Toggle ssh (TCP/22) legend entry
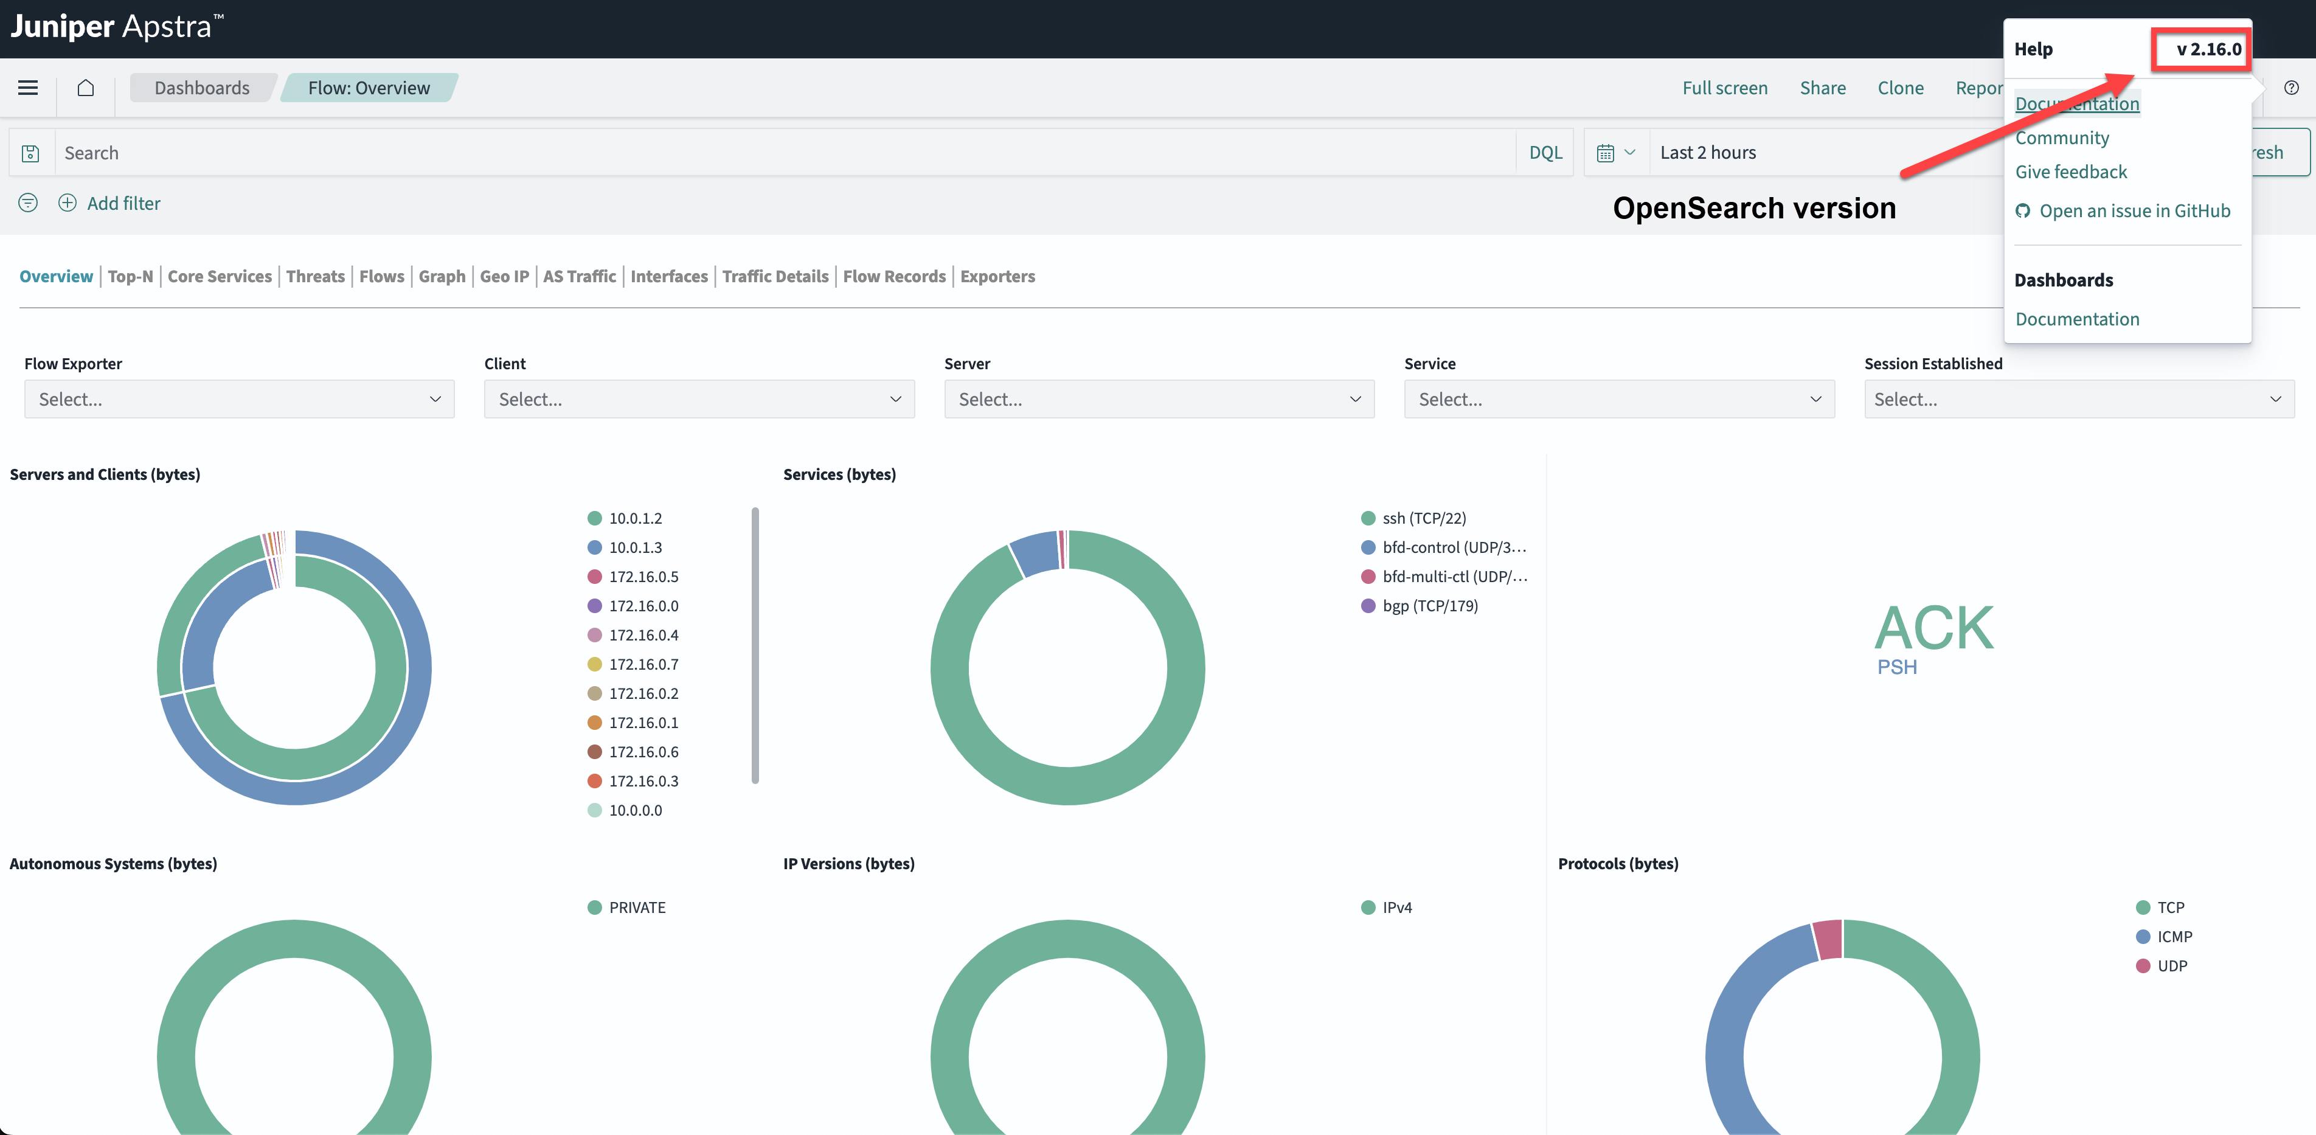Image resolution: width=2316 pixels, height=1135 pixels. click(x=1423, y=518)
